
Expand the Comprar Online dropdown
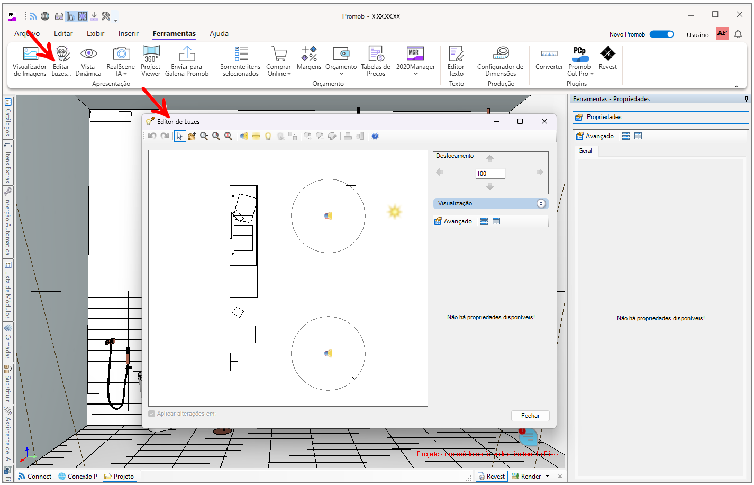click(278, 61)
